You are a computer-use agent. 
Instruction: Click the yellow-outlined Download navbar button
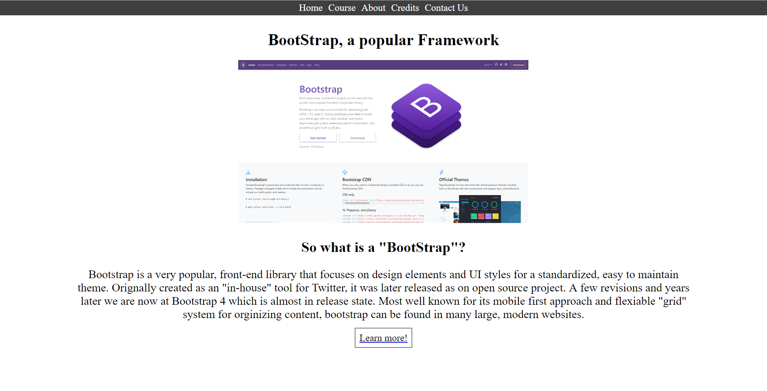pos(518,65)
